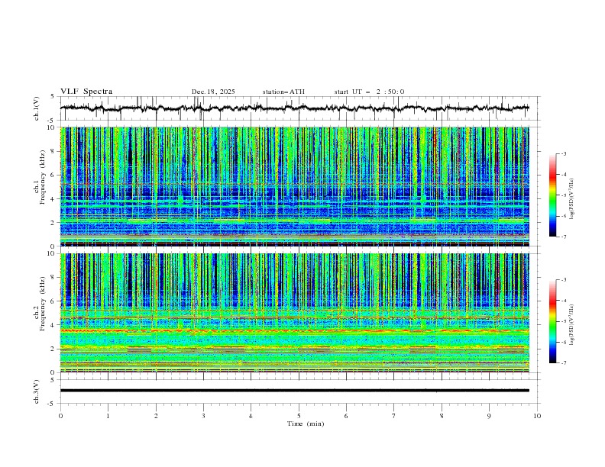Click the "start UT = 2:50:0" header text

[369, 92]
